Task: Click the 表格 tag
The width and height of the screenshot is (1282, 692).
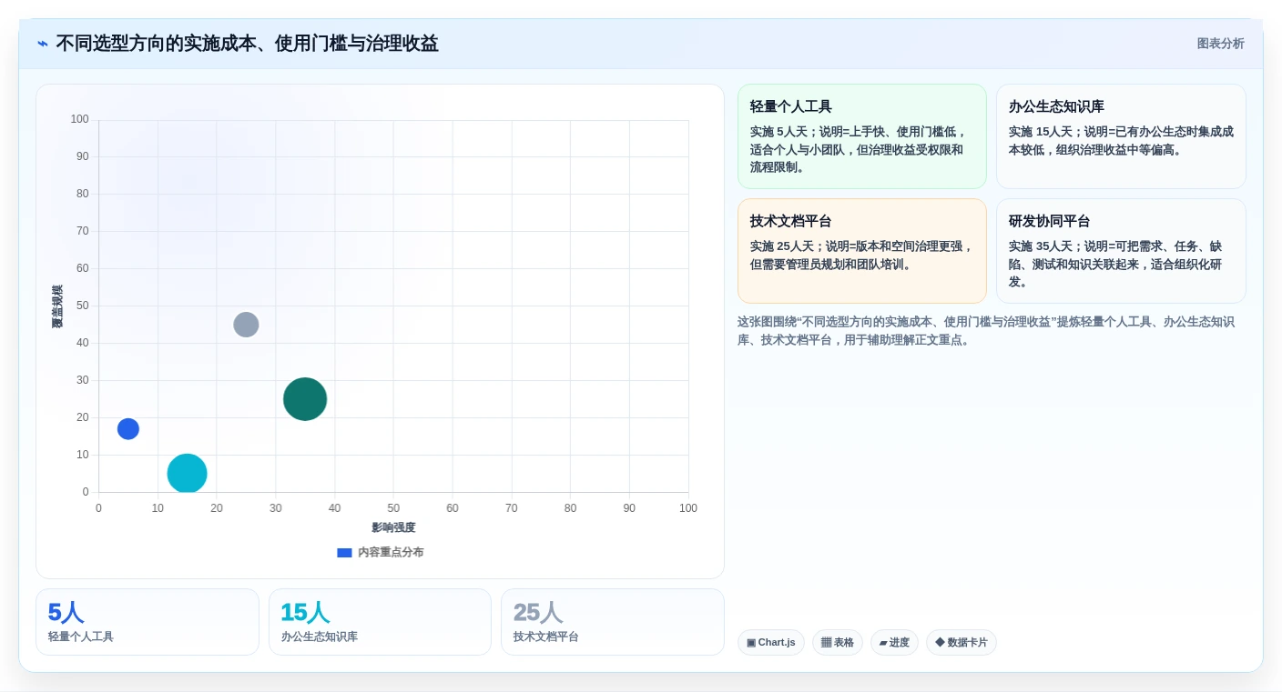Action: (838, 643)
